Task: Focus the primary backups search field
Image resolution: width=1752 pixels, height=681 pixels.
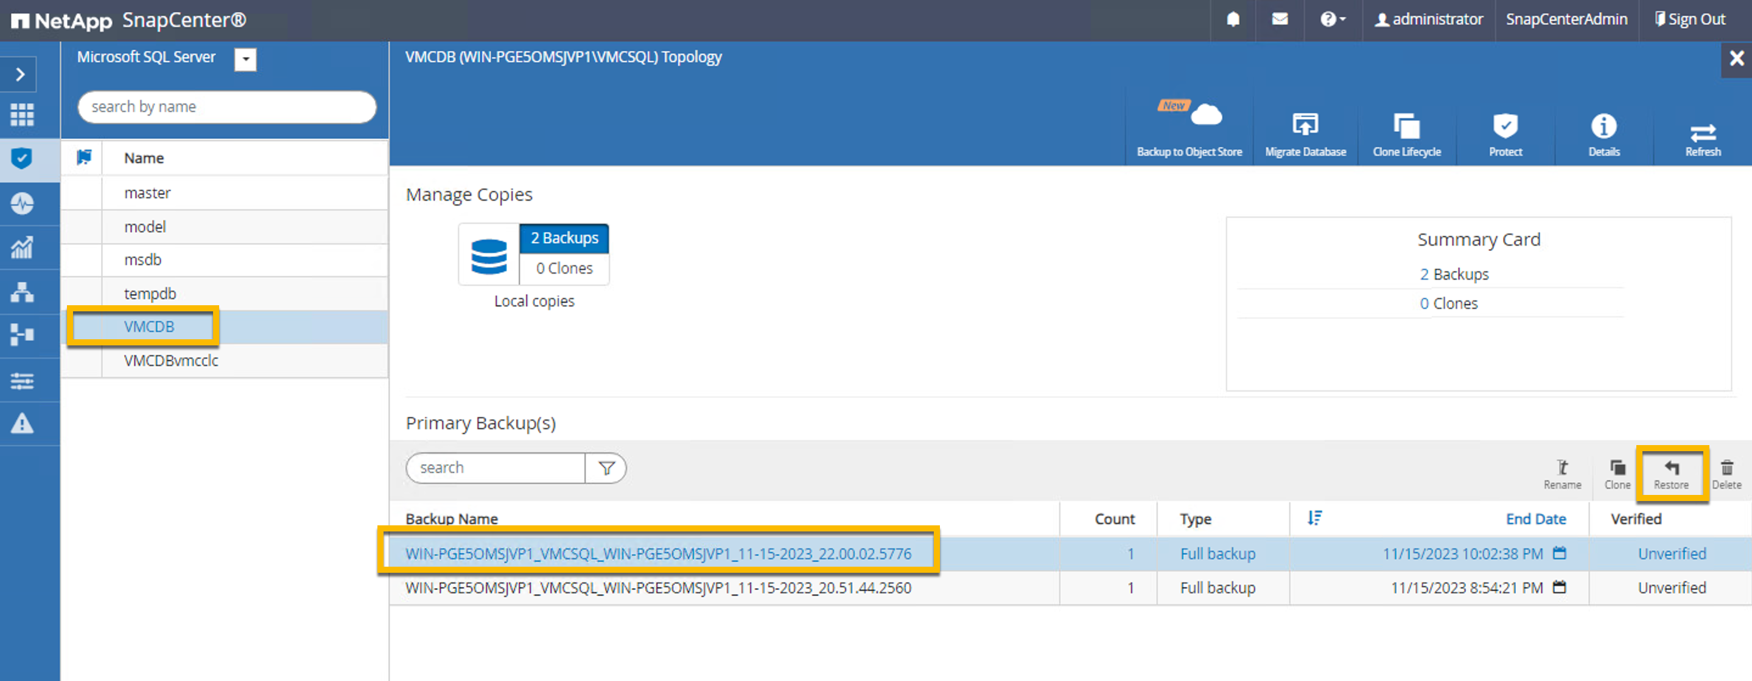Action: [x=496, y=468]
